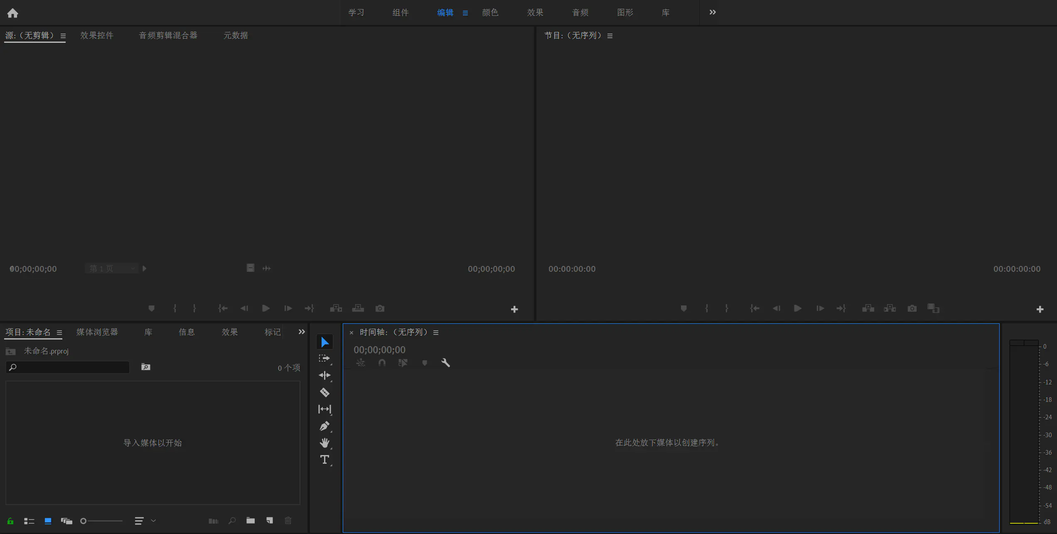Select the Track Select Forward tool
The image size is (1057, 534).
pos(324,358)
